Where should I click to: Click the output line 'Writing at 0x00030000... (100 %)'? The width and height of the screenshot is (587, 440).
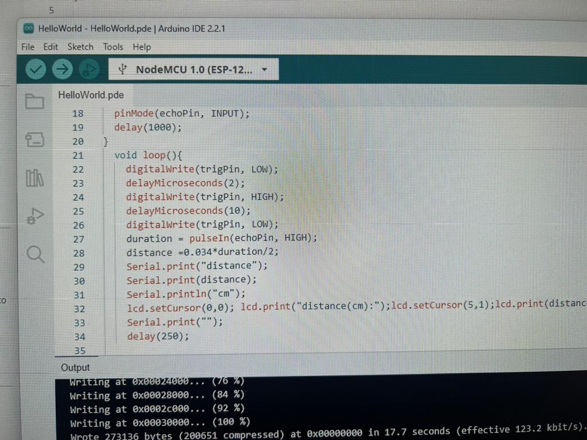(x=161, y=423)
